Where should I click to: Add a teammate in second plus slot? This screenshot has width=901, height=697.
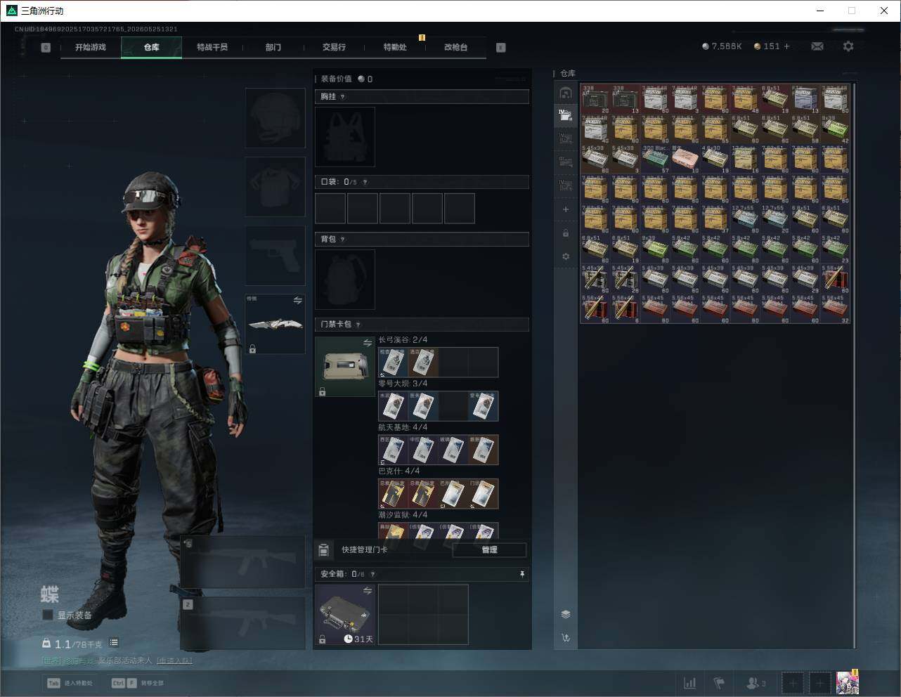[819, 683]
